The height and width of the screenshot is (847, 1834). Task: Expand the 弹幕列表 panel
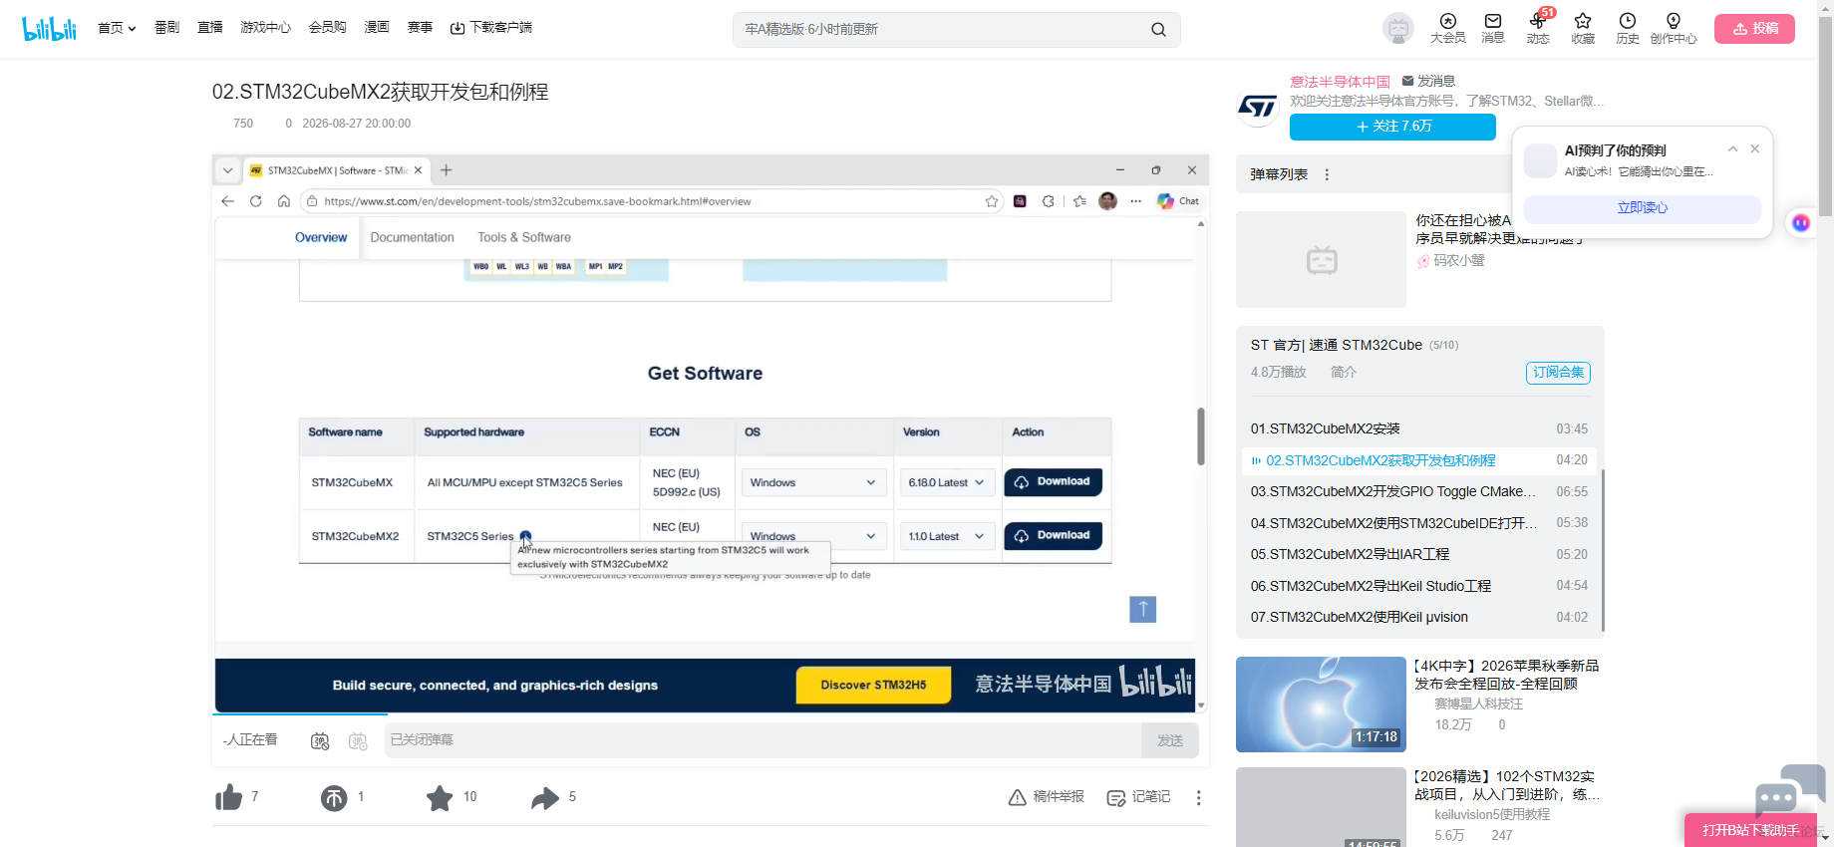(1279, 174)
